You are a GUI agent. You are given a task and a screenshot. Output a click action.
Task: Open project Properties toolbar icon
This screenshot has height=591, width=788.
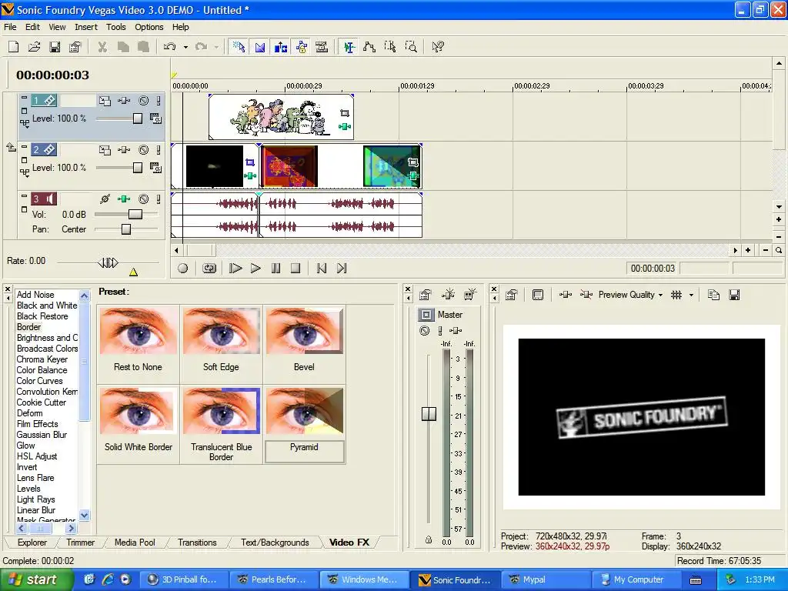(75, 47)
